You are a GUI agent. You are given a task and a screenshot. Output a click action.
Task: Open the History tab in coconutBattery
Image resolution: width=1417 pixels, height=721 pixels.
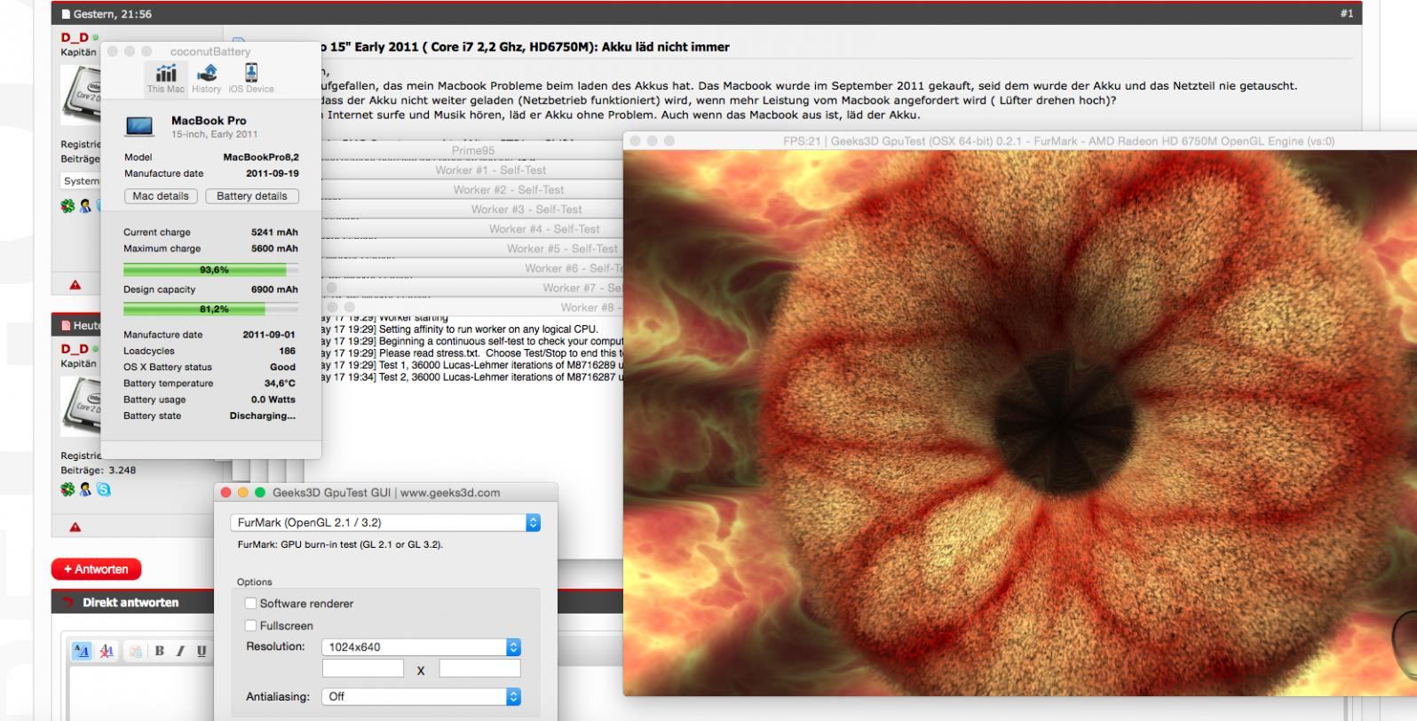pyautogui.click(x=206, y=78)
